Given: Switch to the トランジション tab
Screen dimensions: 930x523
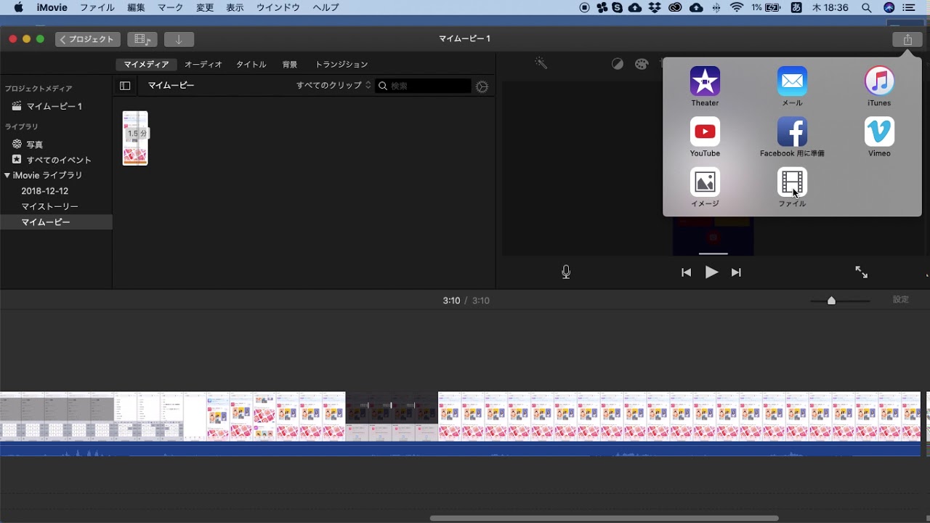Looking at the screenshot, I should pyautogui.click(x=341, y=65).
